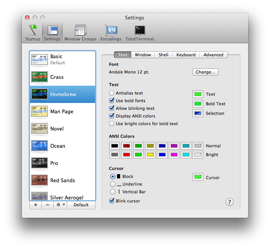Edit Normal magenta ANSI color
Screen dimensions: 270x248
[x=174, y=146]
